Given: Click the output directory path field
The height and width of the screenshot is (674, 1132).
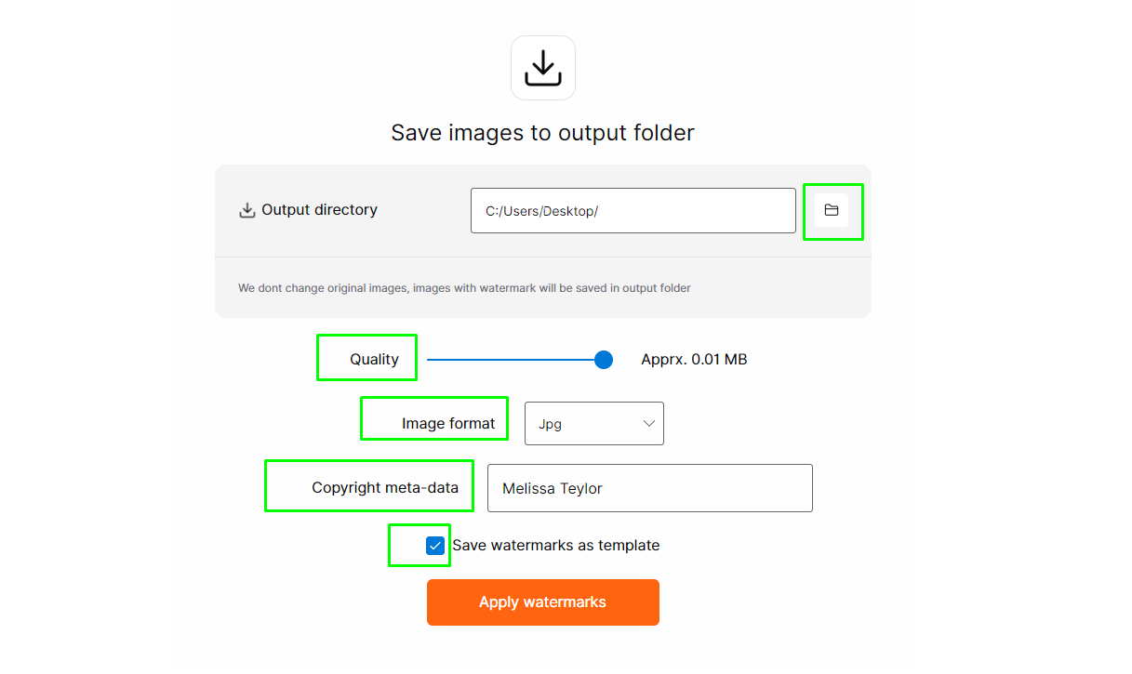Looking at the screenshot, I should (633, 211).
